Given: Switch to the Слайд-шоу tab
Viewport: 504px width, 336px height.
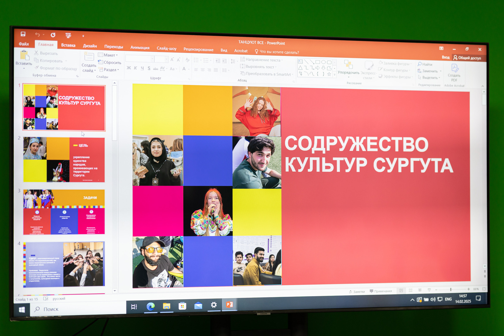Looking at the screenshot, I should (166, 48).
